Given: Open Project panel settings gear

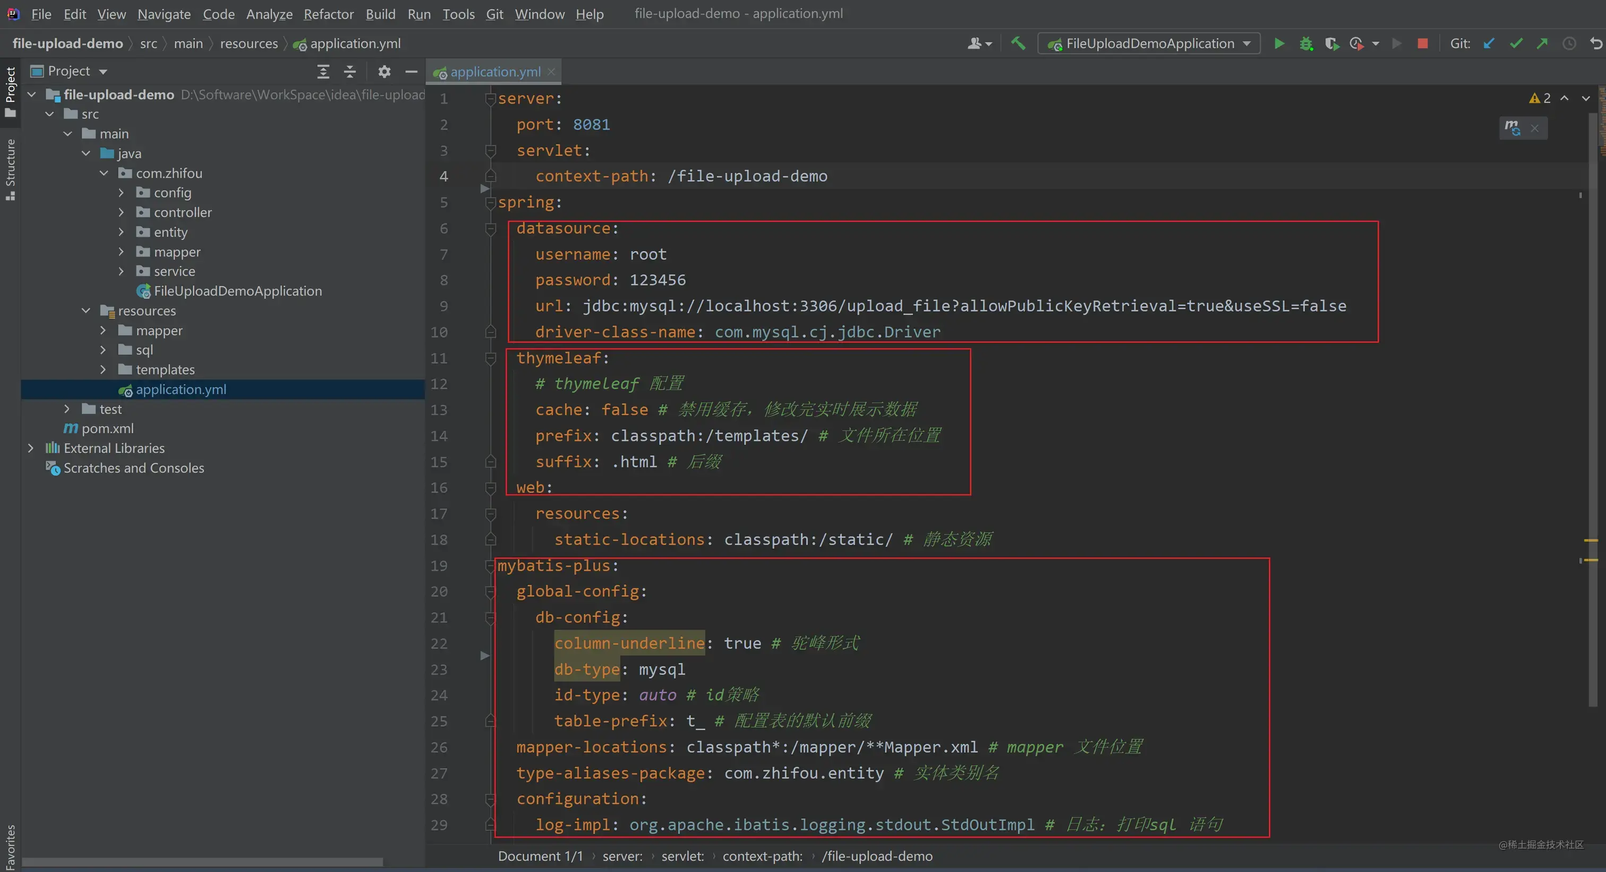Looking at the screenshot, I should pyautogui.click(x=384, y=72).
